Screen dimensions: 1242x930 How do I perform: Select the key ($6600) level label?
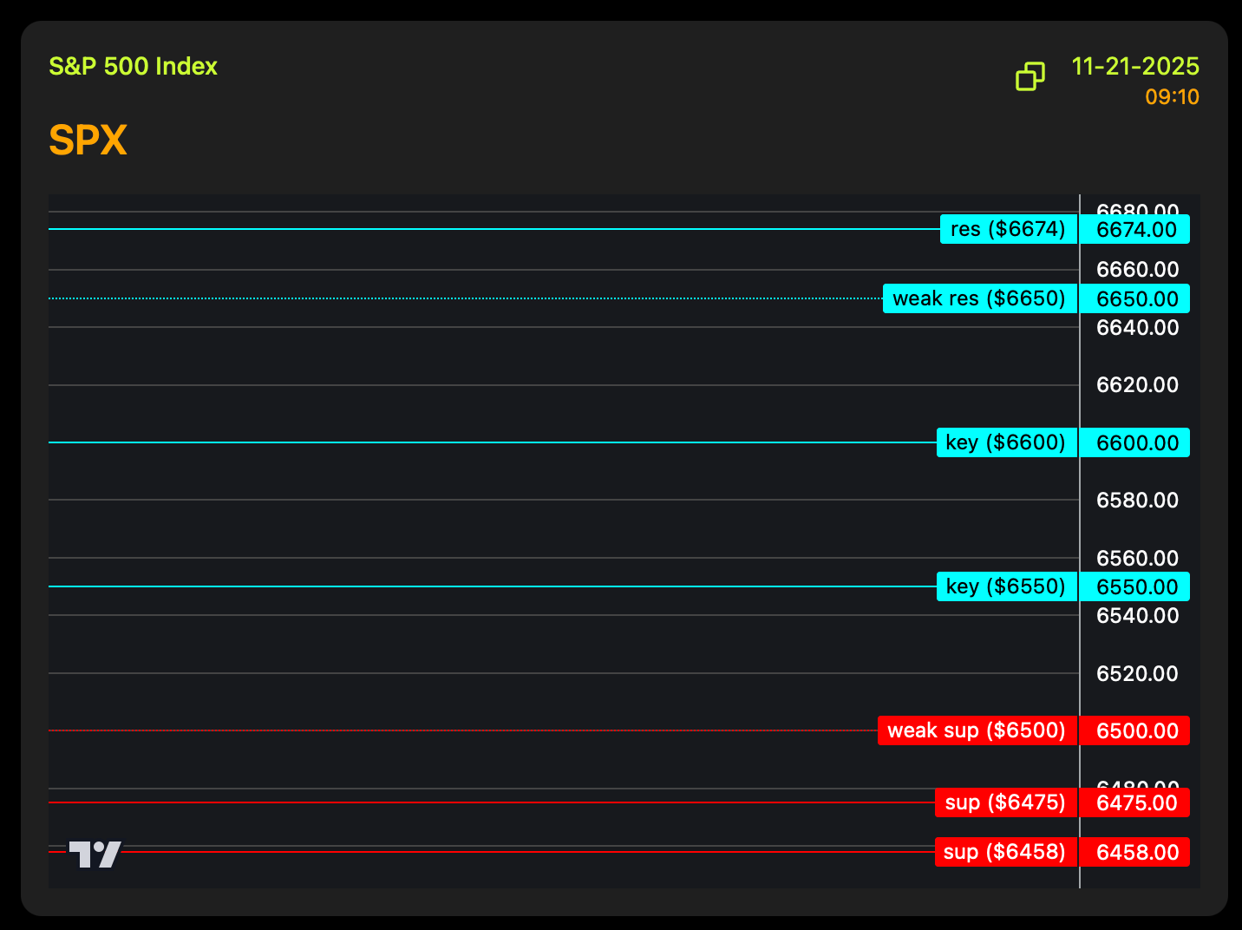coord(1006,443)
